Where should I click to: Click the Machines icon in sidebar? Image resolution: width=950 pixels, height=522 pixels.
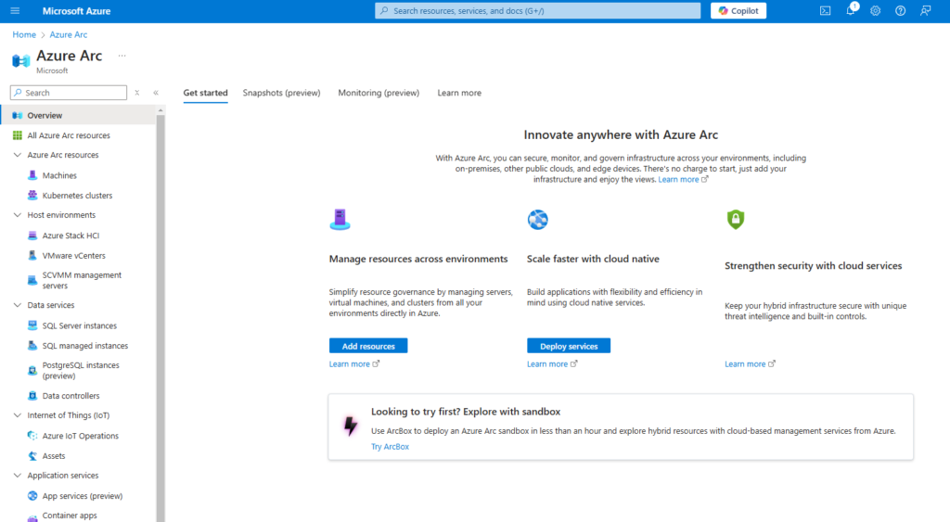(x=32, y=175)
